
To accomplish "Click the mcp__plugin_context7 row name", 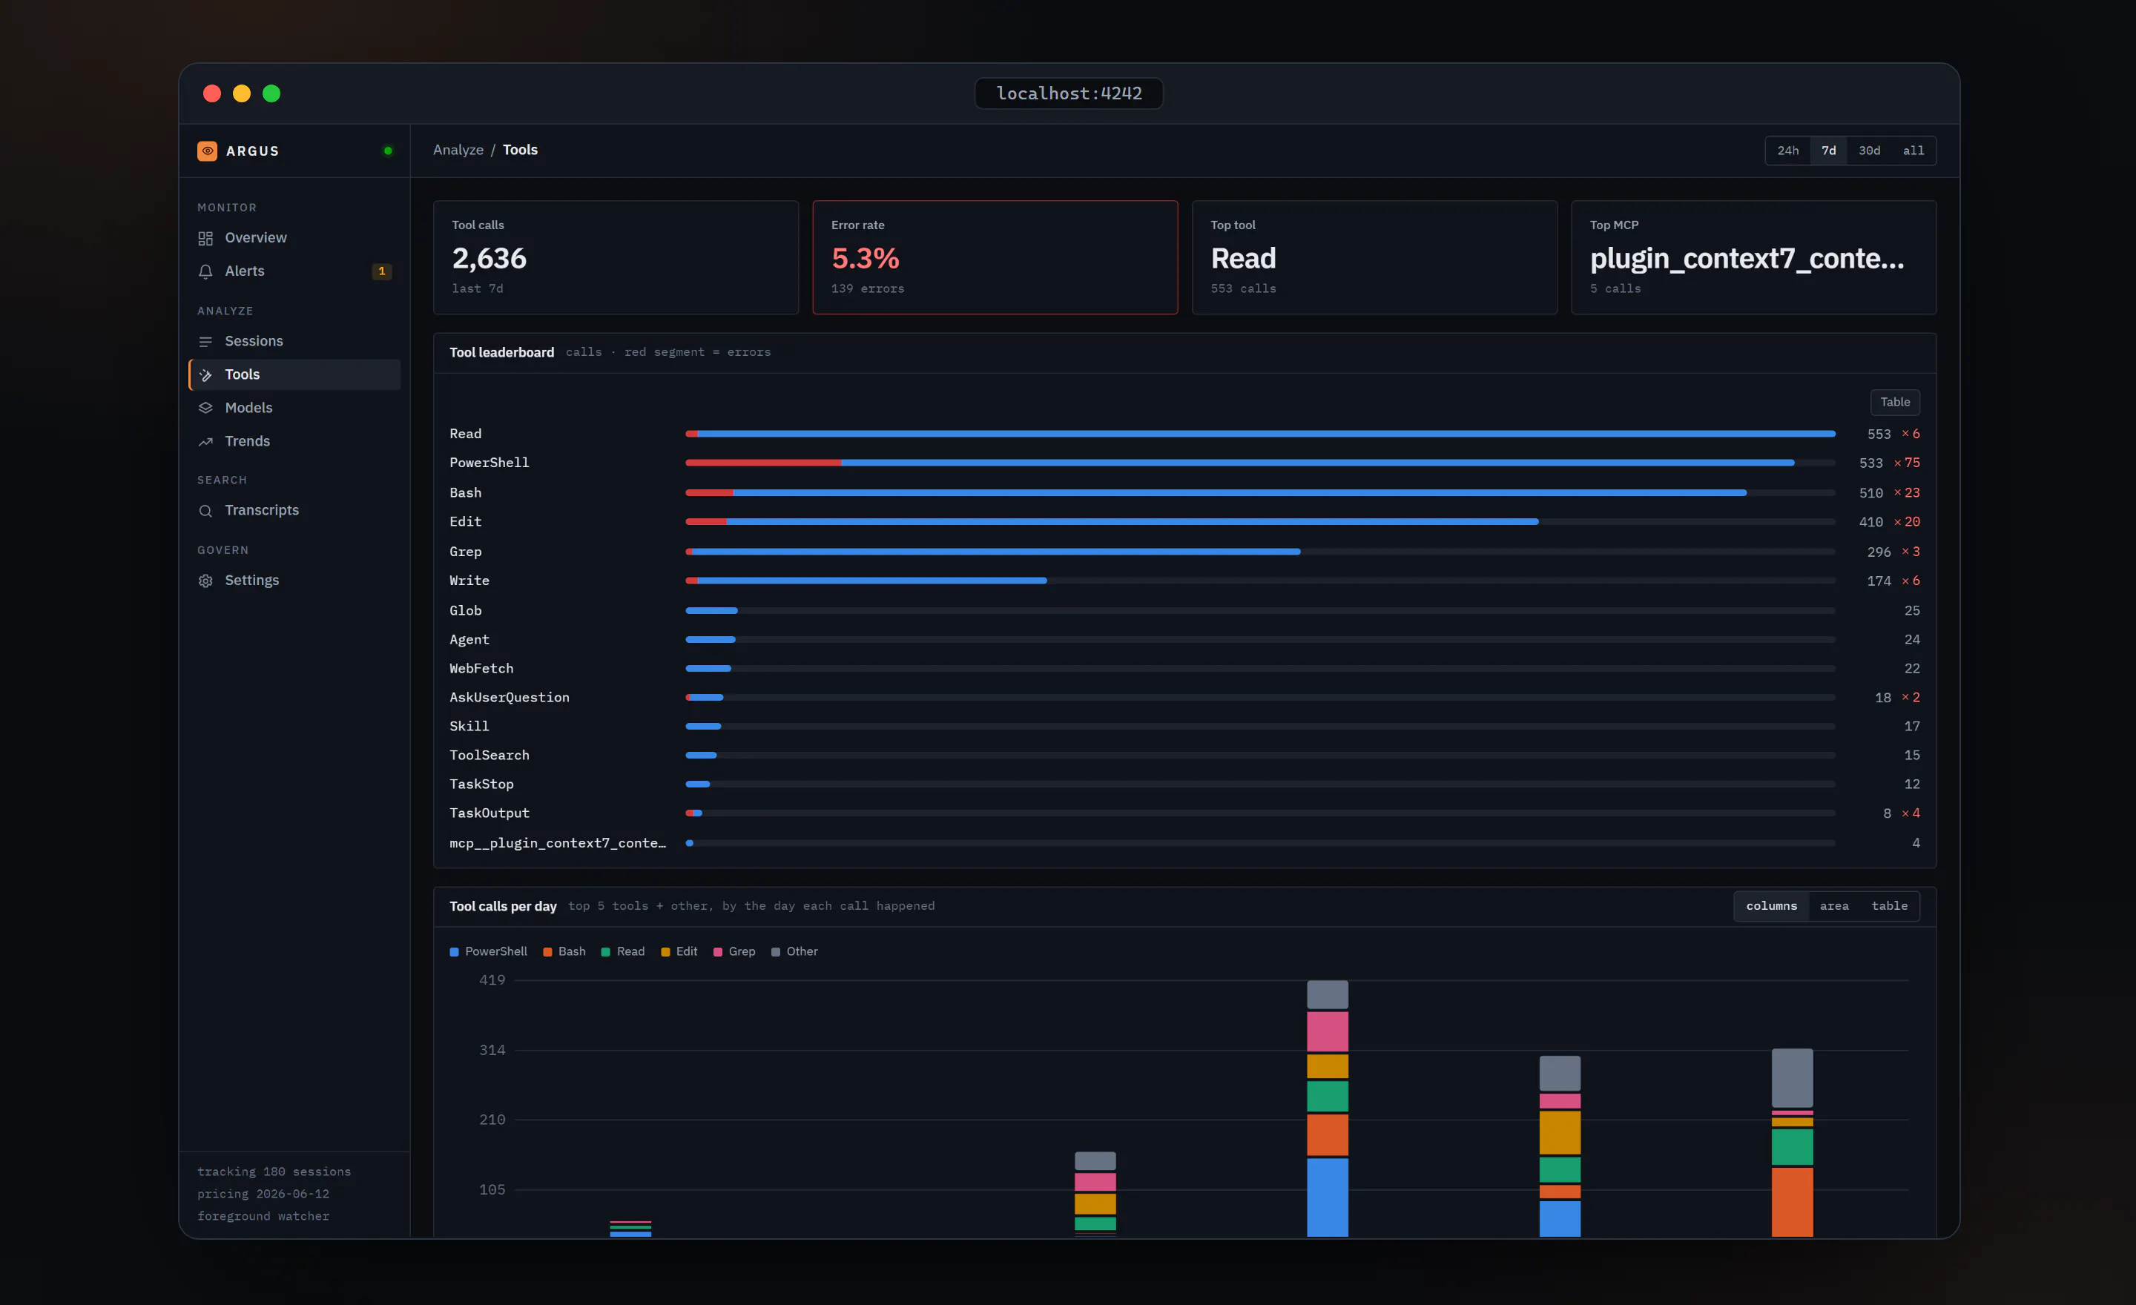I will 558,843.
